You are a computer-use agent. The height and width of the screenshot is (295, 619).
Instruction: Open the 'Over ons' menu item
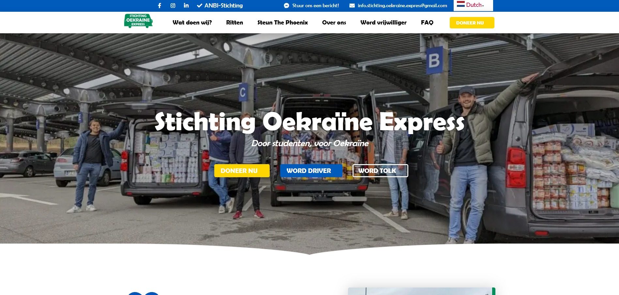pos(334,23)
